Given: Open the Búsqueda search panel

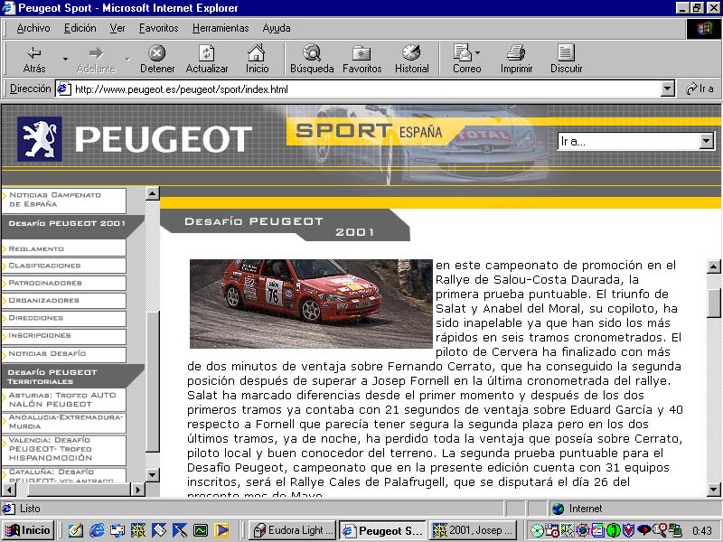Looking at the screenshot, I should pos(312,59).
